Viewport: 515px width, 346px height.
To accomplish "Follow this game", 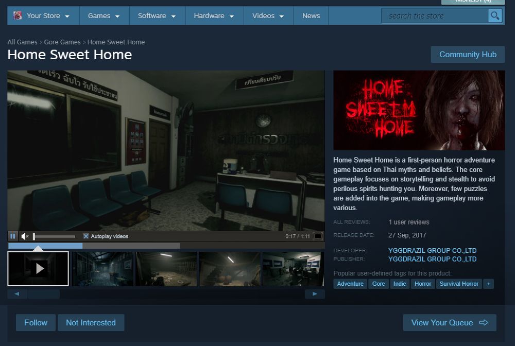I will point(36,323).
